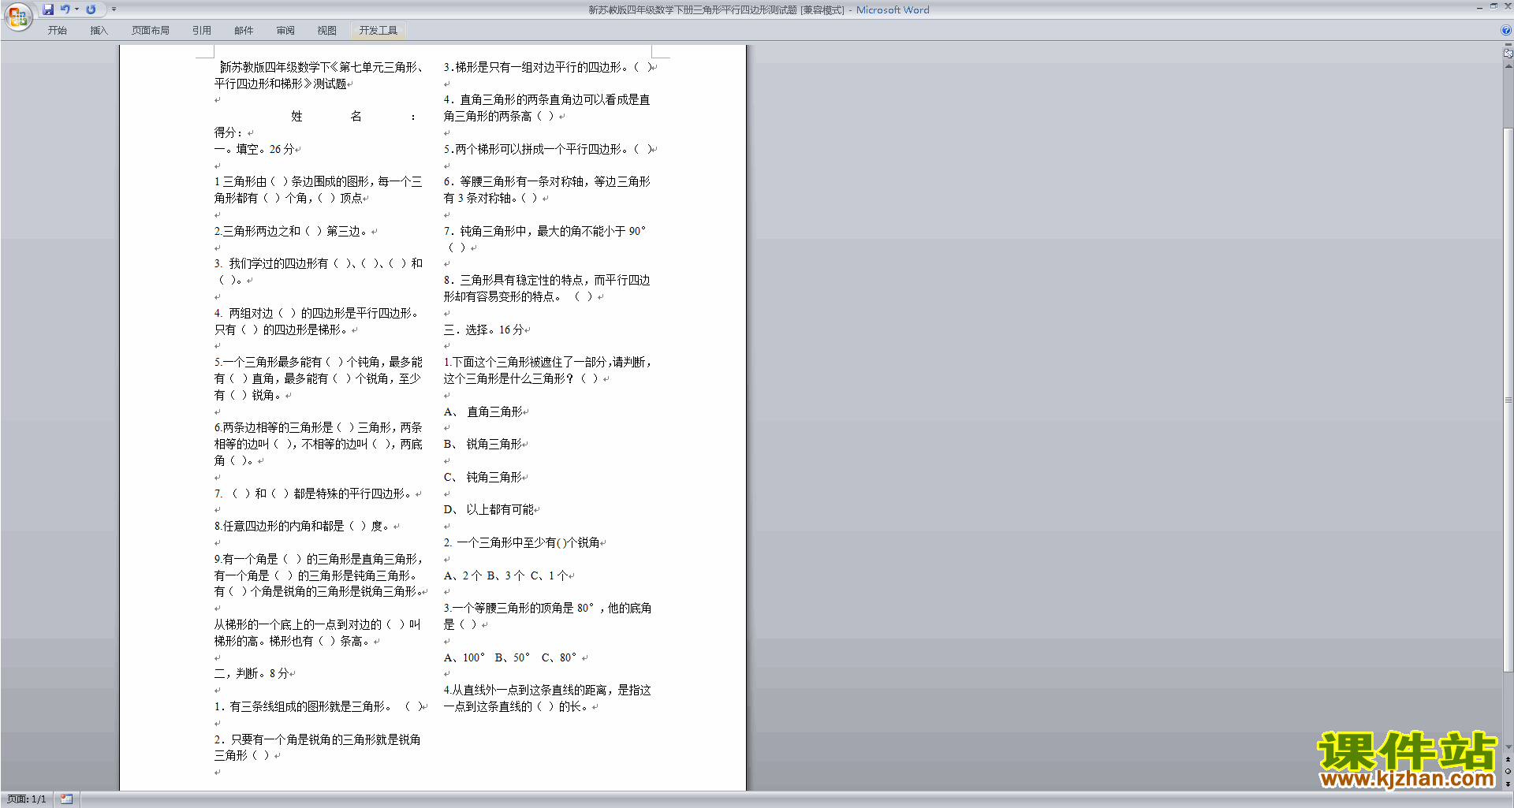Screen dimensions: 1514x808
Task: Restore down the Microsoft Word window
Action: (1493, 7)
